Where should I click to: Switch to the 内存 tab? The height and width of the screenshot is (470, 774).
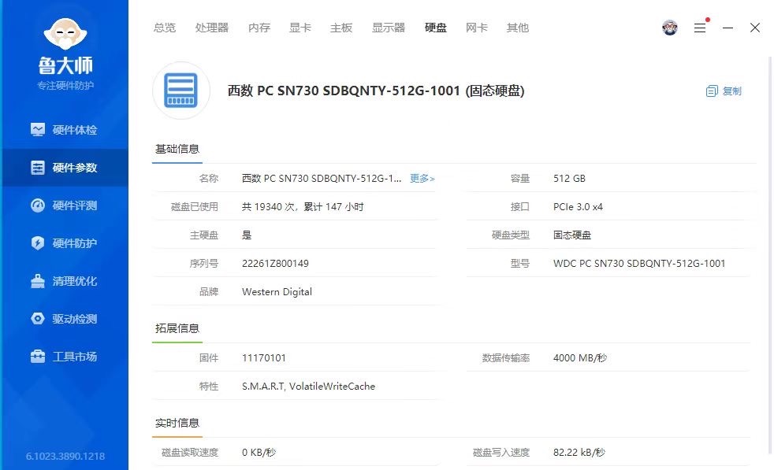(x=259, y=28)
